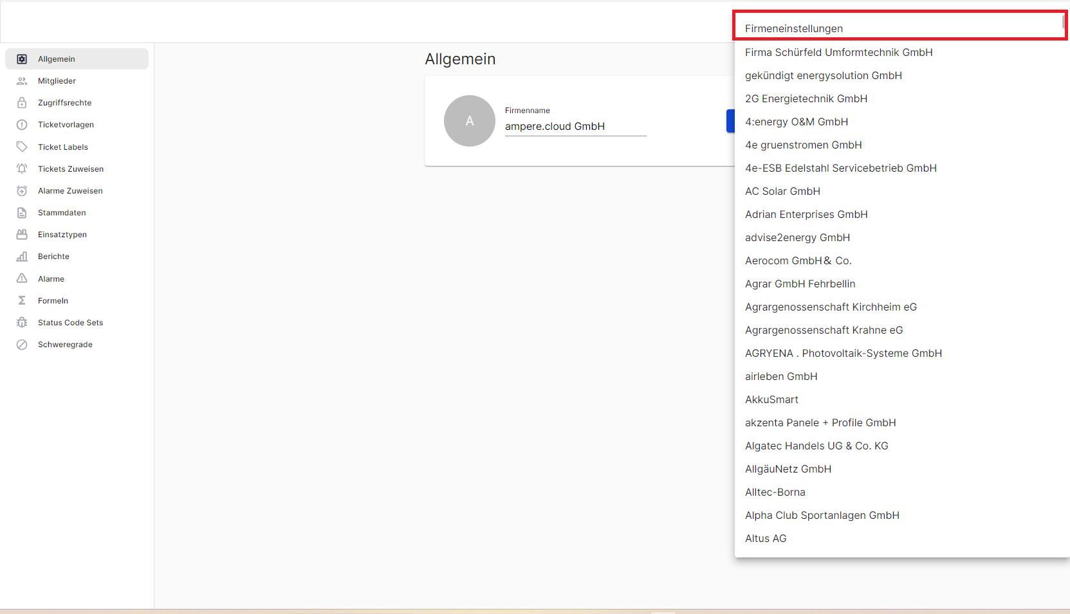
Task: Click the Tickets Zuweisen bell icon
Action: 22,169
